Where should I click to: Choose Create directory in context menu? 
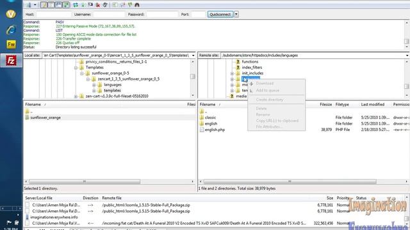pyautogui.click(x=269, y=100)
